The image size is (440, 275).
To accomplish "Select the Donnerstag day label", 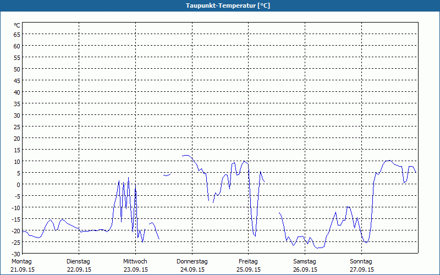I will click(192, 262).
